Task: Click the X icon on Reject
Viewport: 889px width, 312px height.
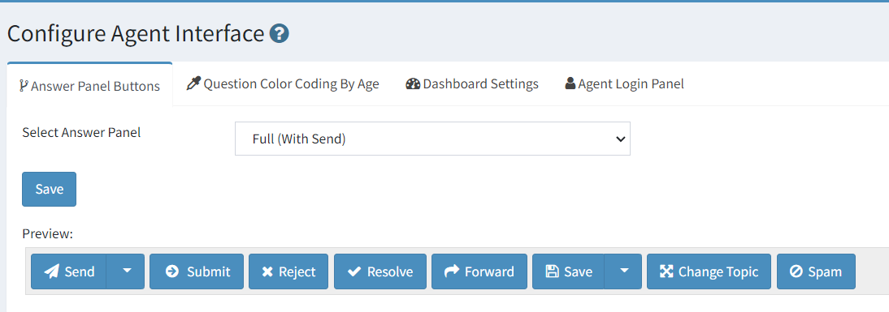Action: pos(267,271)
